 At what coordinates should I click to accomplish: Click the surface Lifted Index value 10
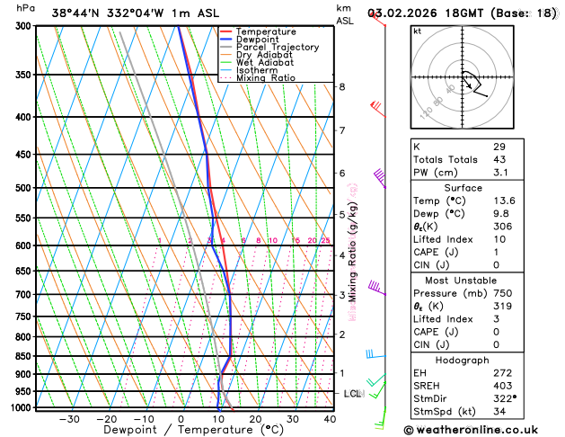499,239
